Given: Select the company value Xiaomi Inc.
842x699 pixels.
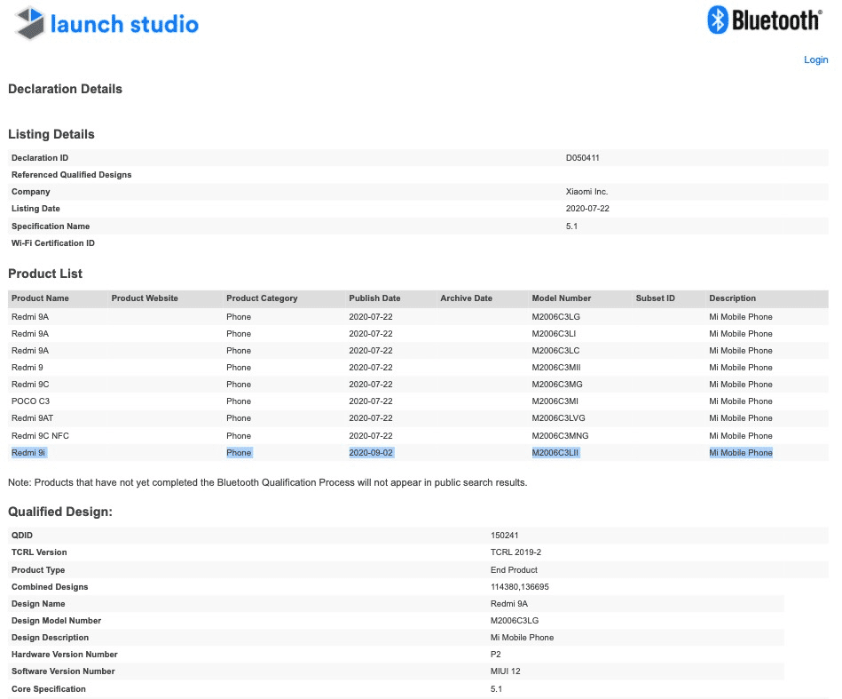Looking at the screenshot, I should (x=586, y=192).
